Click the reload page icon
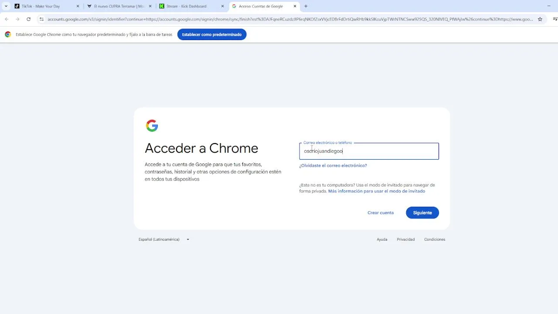 click(28, 19)
